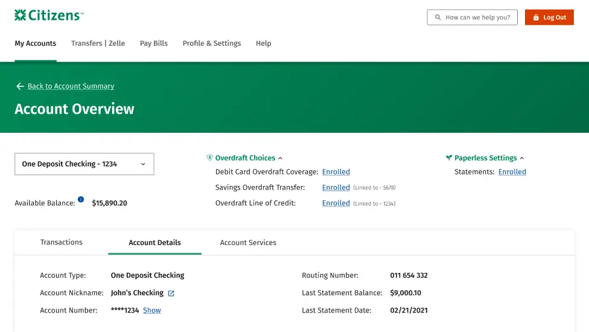Image resolution: width=589 pixels, height=332 pixels.
Task: Click Savings Overdraft Transfer Enrolled link
Action: click(336, 187)
